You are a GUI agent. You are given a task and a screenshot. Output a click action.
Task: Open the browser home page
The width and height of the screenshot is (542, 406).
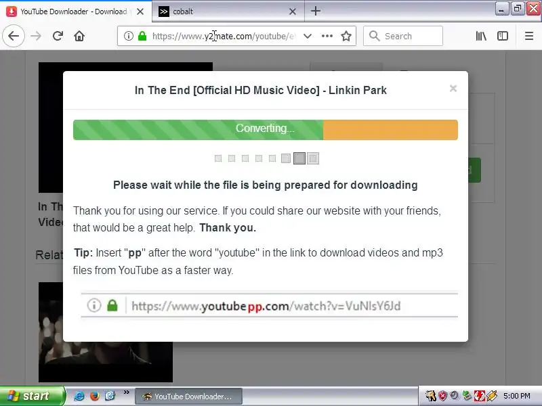tap(79, 36)
